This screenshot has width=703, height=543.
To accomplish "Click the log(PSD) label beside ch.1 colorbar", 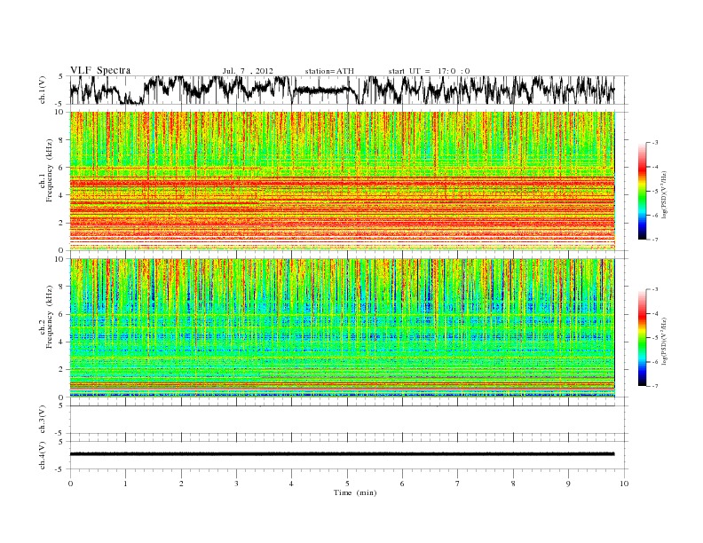I will tap(664, 194).
